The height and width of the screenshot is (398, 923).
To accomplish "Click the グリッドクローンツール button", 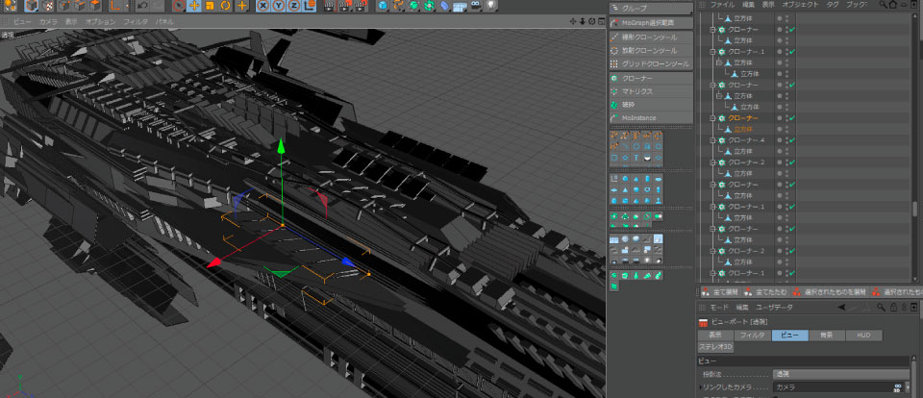I will click(656, 63).
